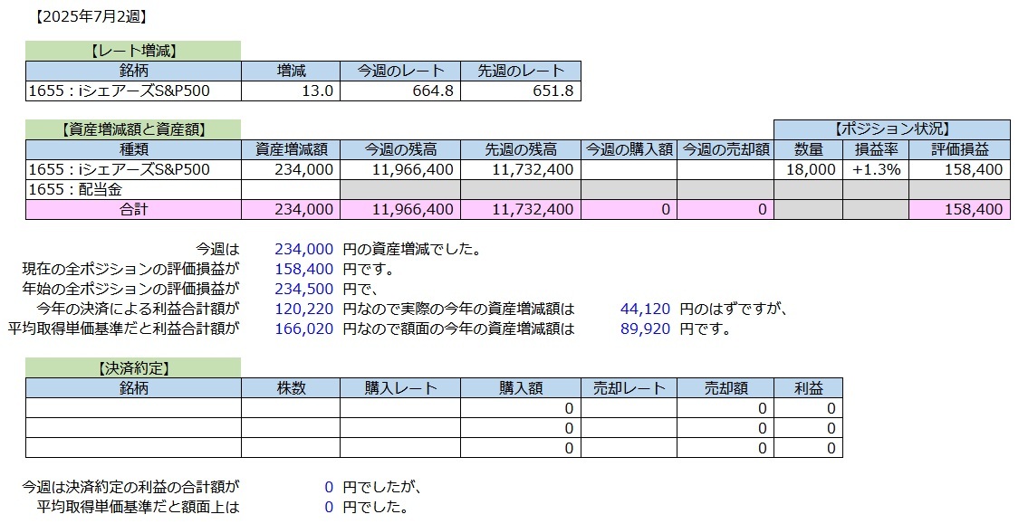Select the profit rate cell +1.3%
The image size is (1028, 524).
876,169
